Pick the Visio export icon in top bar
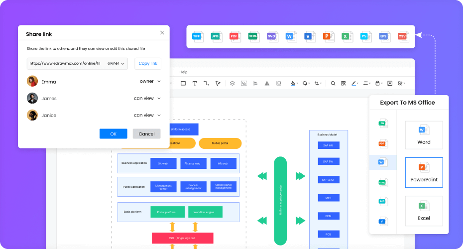The height and width of the screenshot is (249, 463). pos(310,37)
